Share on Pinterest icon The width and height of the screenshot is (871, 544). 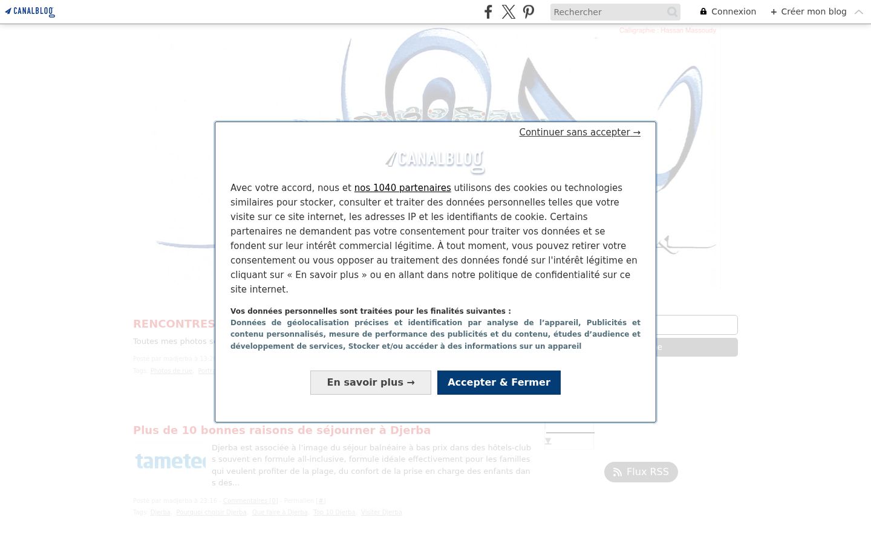(529, 11)
